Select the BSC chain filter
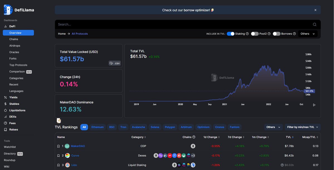Image resolution: width=334 pixels, height=170 pixels. click(112, 127)
